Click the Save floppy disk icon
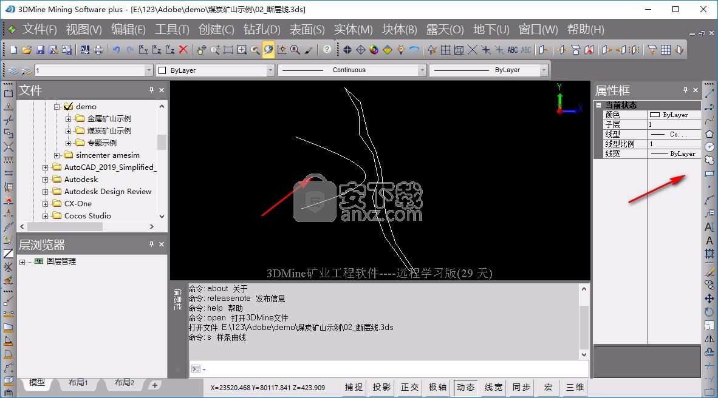This screenshot has height=398, width=718. coord(40,50)
